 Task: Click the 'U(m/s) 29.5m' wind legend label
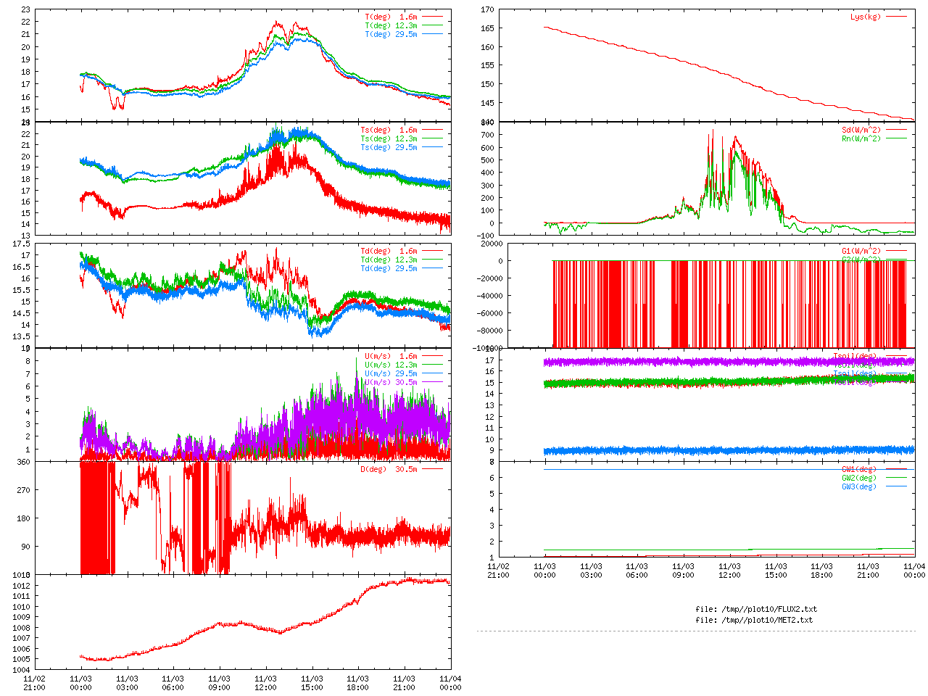391,374
